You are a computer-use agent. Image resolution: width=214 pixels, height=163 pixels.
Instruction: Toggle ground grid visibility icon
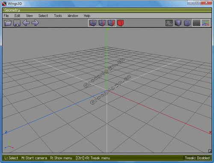tap(196, 23)
